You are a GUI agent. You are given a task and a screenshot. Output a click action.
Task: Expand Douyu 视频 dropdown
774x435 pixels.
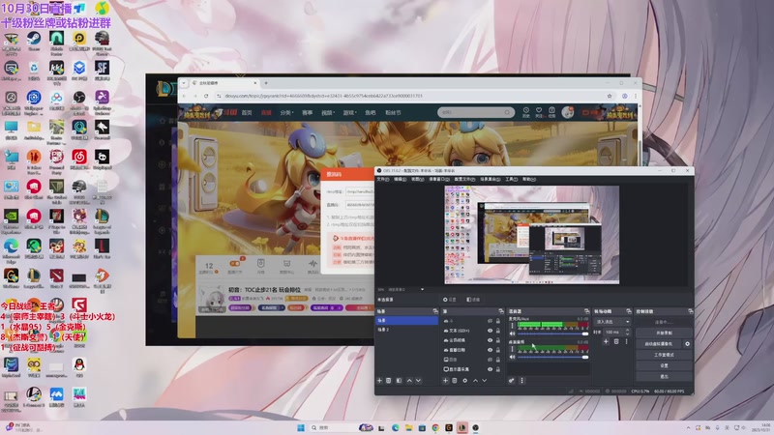pyautogui.click(x=328, y=112)
